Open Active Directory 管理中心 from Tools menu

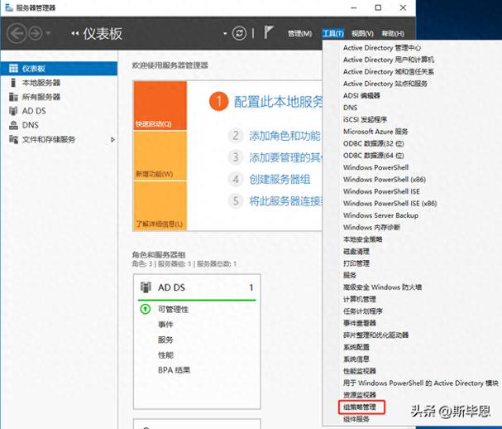pyautogui.click(x=382, y=48)
